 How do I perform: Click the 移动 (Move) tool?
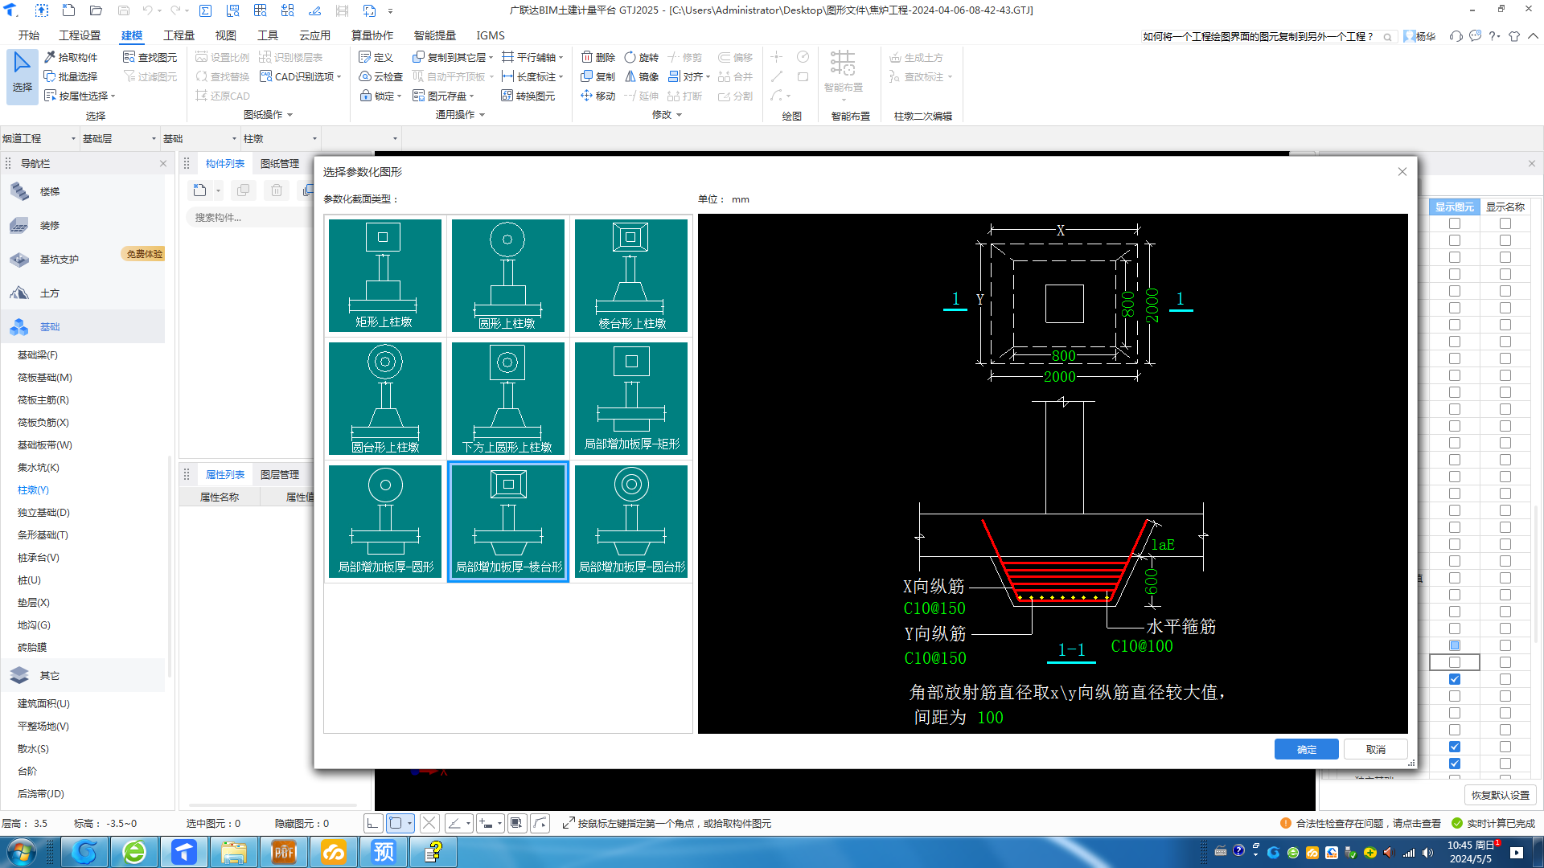point(598,96)
